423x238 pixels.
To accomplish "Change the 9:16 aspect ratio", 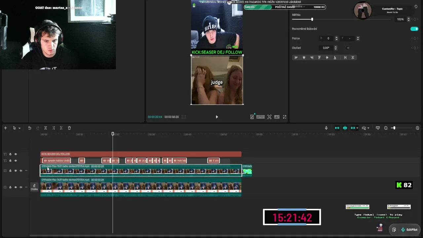I will 277,117.
